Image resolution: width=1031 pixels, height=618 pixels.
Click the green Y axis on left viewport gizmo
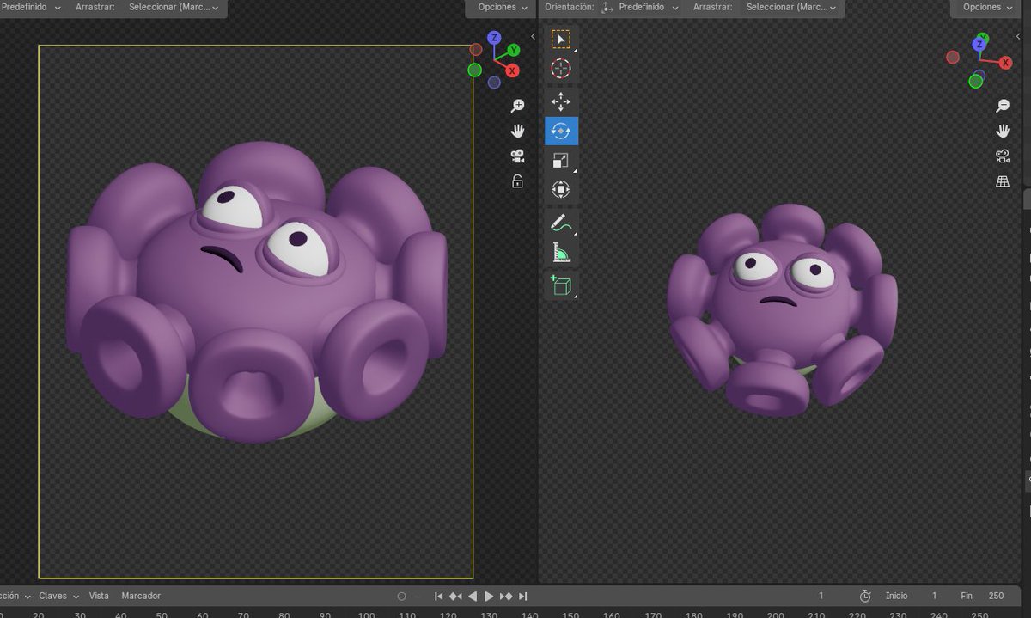point(513,51)
